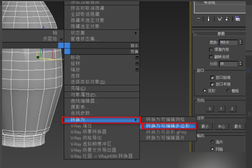The image size is (252, 168).
Task: Open V-Ray 属性
Action: click(81, 126)
